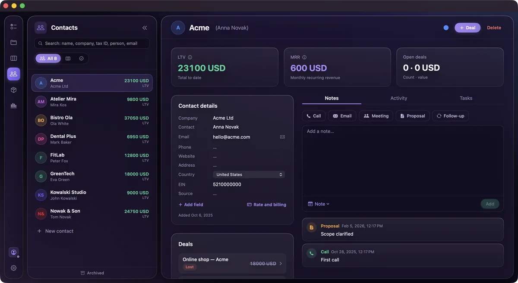Click the Add field link
The image size is (518, 283).
coord(191,205)
